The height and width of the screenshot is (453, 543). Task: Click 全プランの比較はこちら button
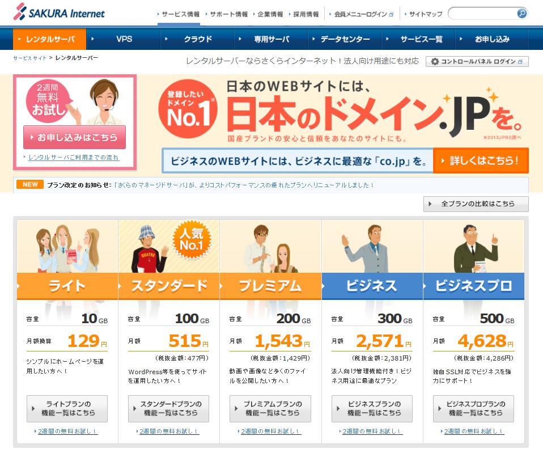(476, 204)
